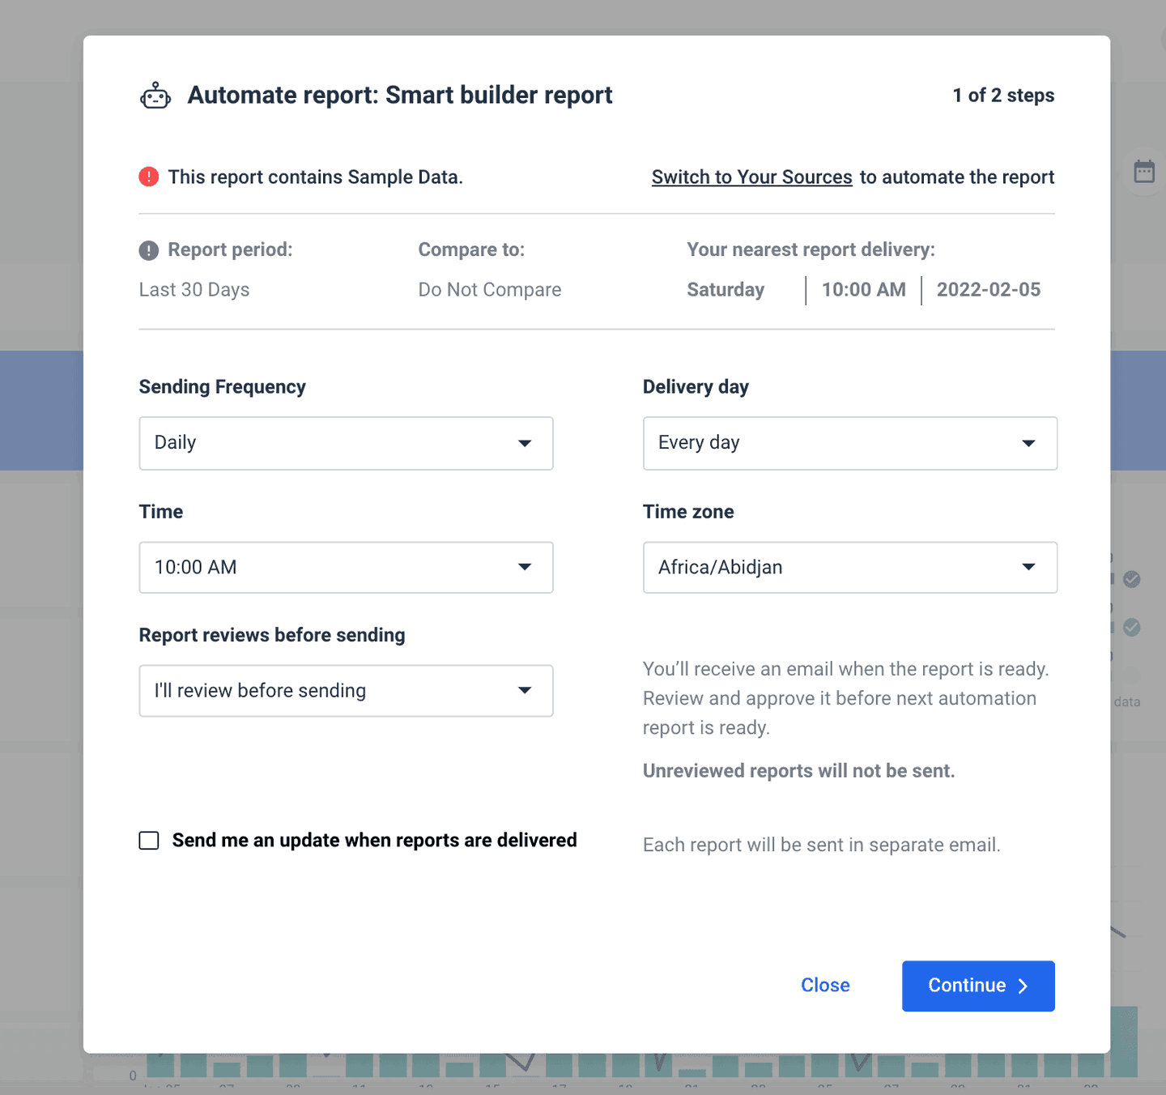Click the calendar icon on the right edge
Image resolution: width=1166 pixels, height=1095 pixels.
point(1143,171)
